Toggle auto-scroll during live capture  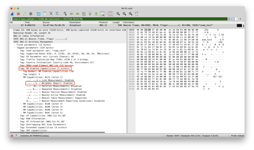(x=102, y=14)
